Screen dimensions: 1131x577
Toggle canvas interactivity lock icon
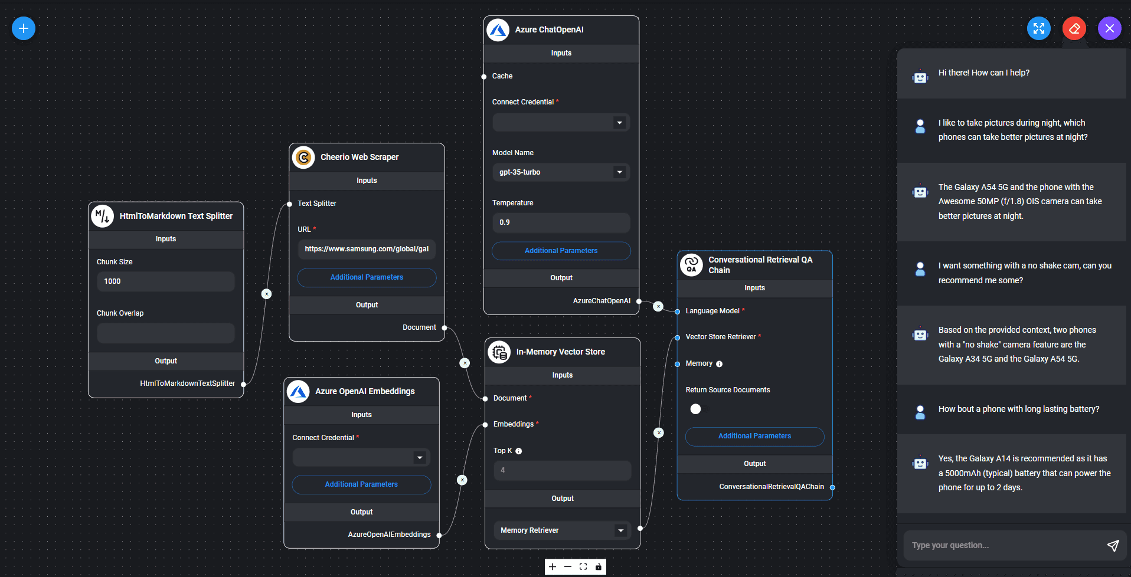click(x=599, y=567)
